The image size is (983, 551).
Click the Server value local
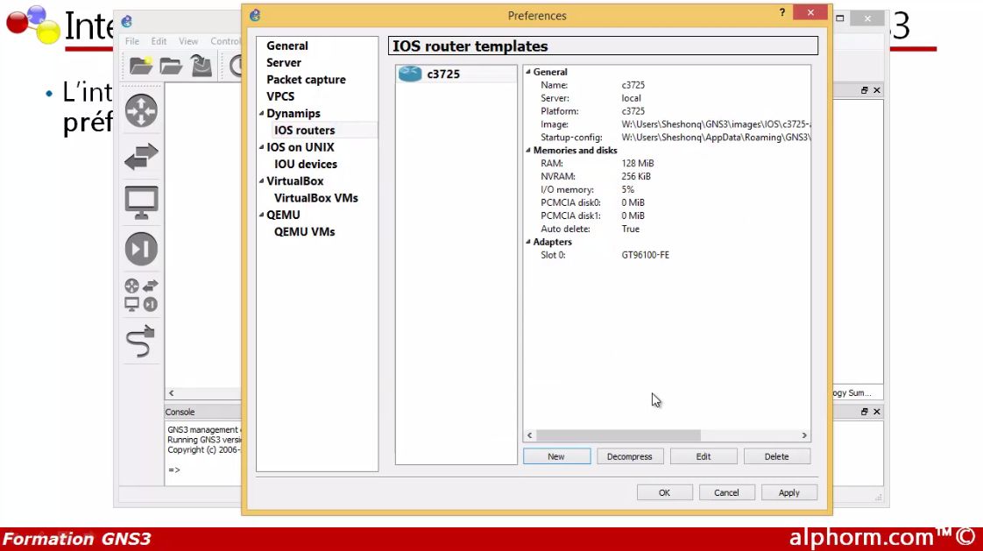pos(632,98)
